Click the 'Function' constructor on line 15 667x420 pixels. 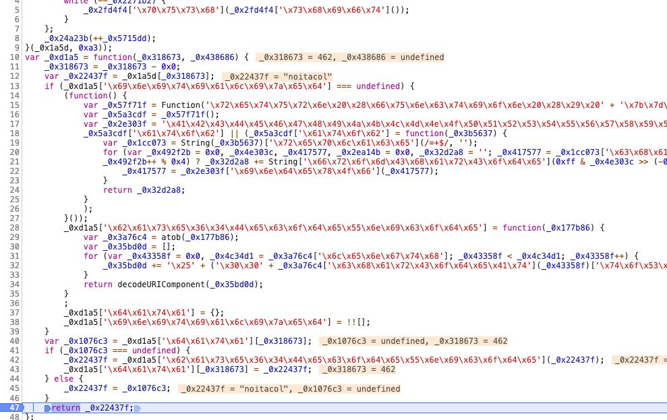(180, 105)
